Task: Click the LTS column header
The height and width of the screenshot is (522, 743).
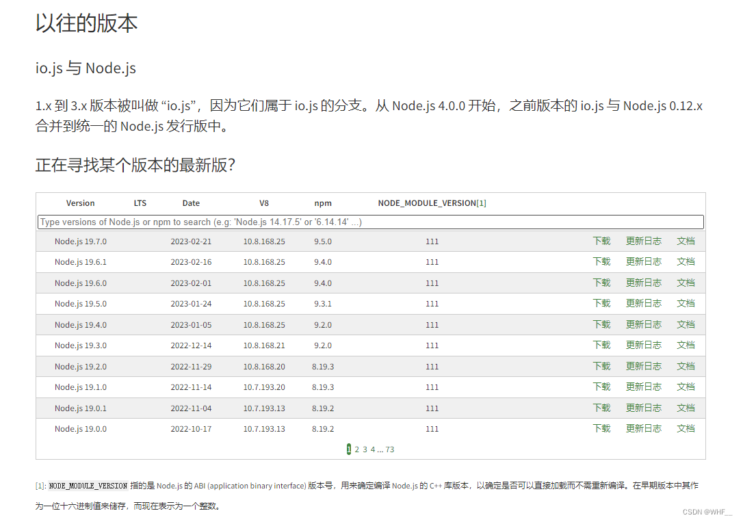Action: 140,203
